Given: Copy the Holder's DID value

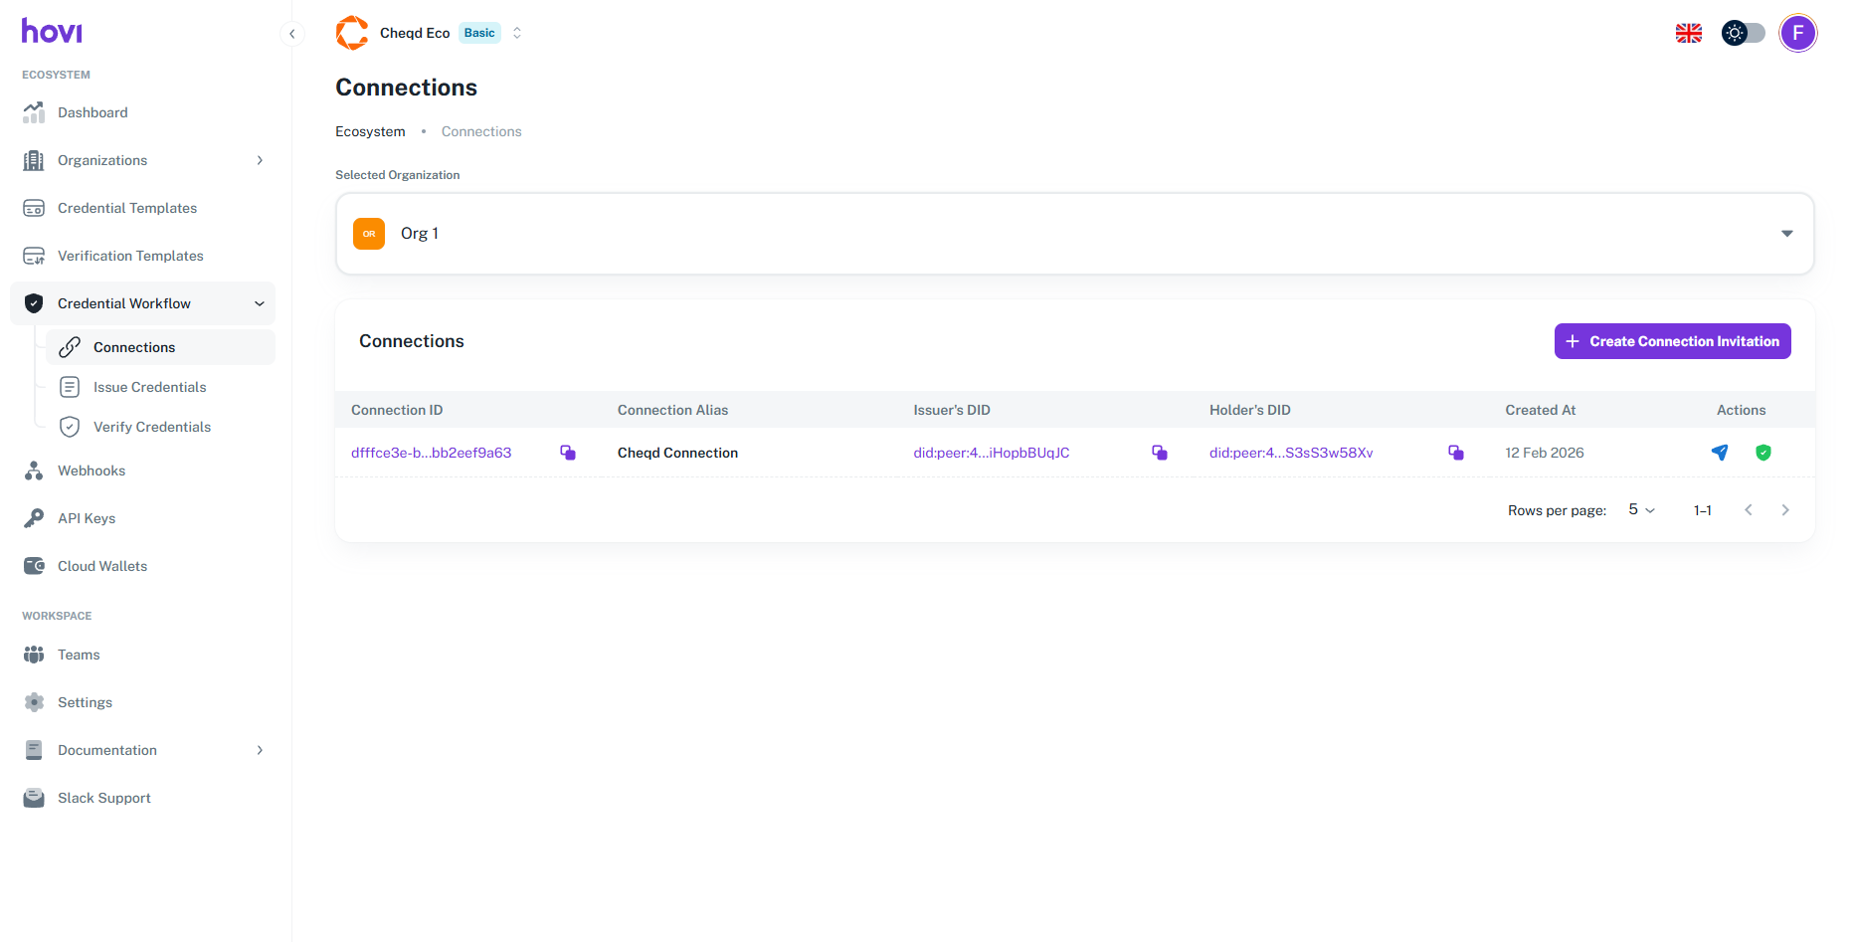Looking at the screenshot, I should [x=1456, y=453].
